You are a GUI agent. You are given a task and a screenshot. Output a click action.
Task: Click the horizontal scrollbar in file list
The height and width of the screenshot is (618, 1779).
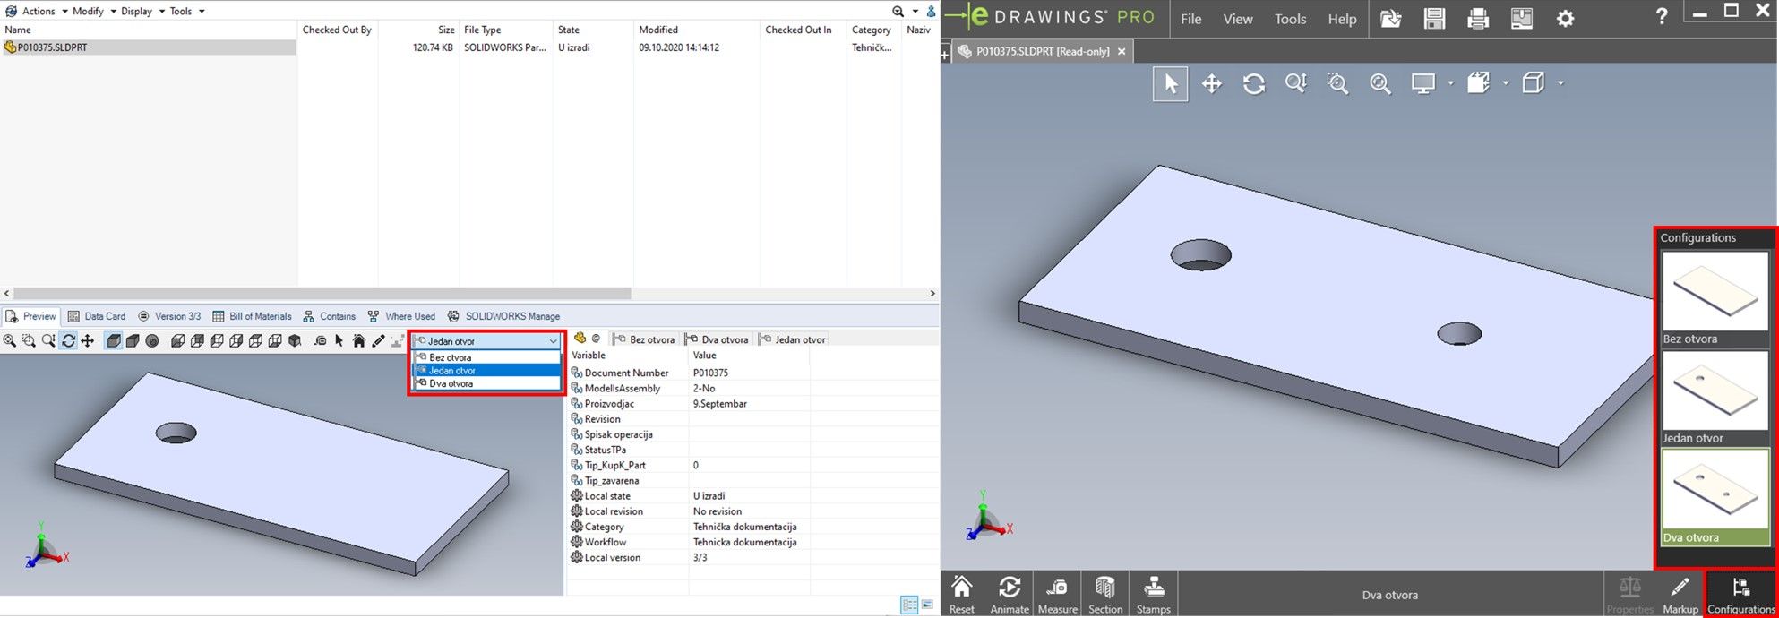[322, 293]
